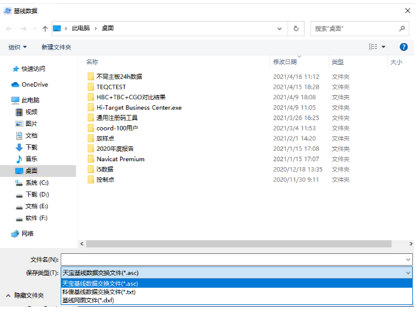Collapse folder pane with 隐藏文件夹
This screenshot has height=314, width=418.
coord(25,296)
